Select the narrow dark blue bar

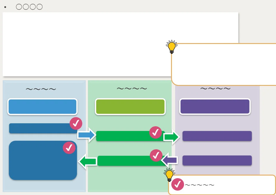[x=43, y=128]
